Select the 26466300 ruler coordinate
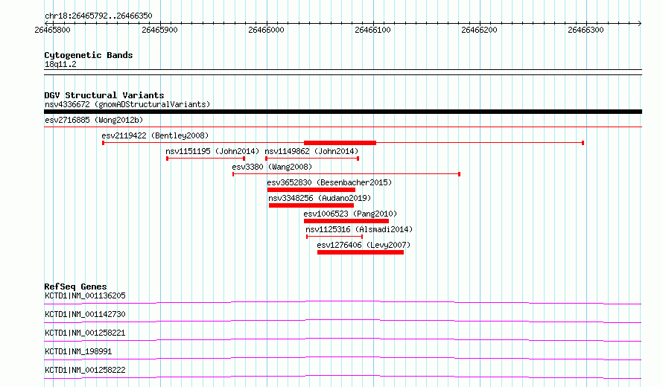Viewport: 663px width, 387px height. click(586, 30)
